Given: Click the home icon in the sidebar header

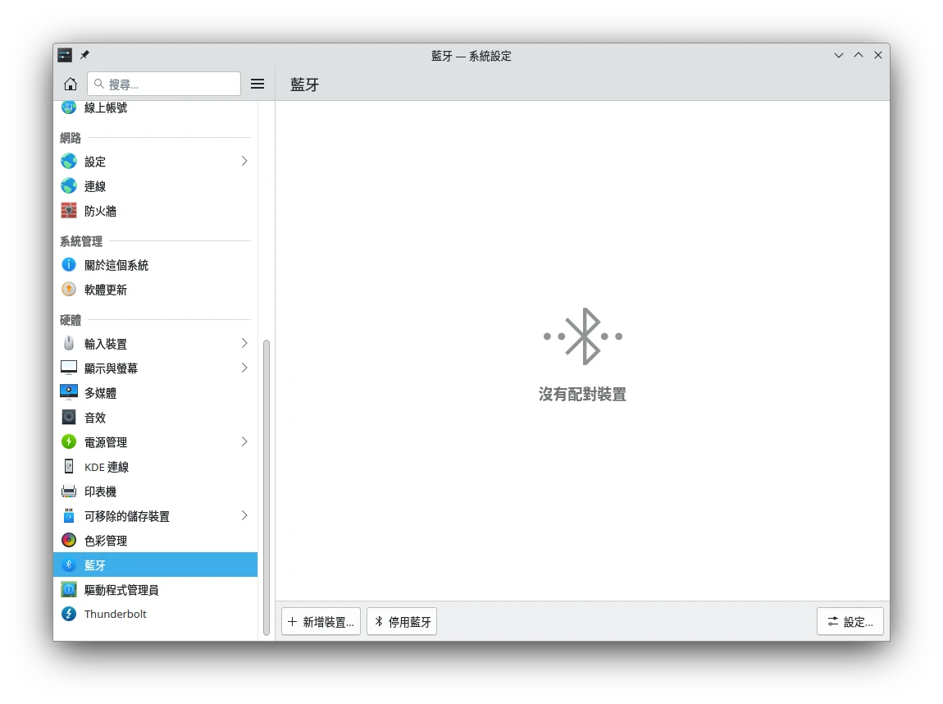Looking at the screenshot, I should 71,84.
